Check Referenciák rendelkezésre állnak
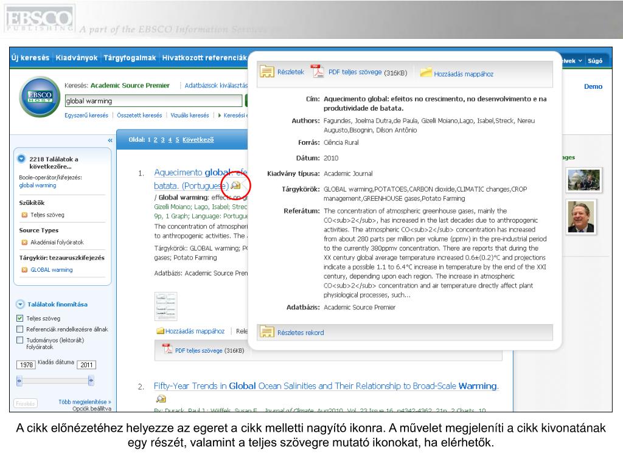This screenshot has height=467, width=623. pos(20,329)
